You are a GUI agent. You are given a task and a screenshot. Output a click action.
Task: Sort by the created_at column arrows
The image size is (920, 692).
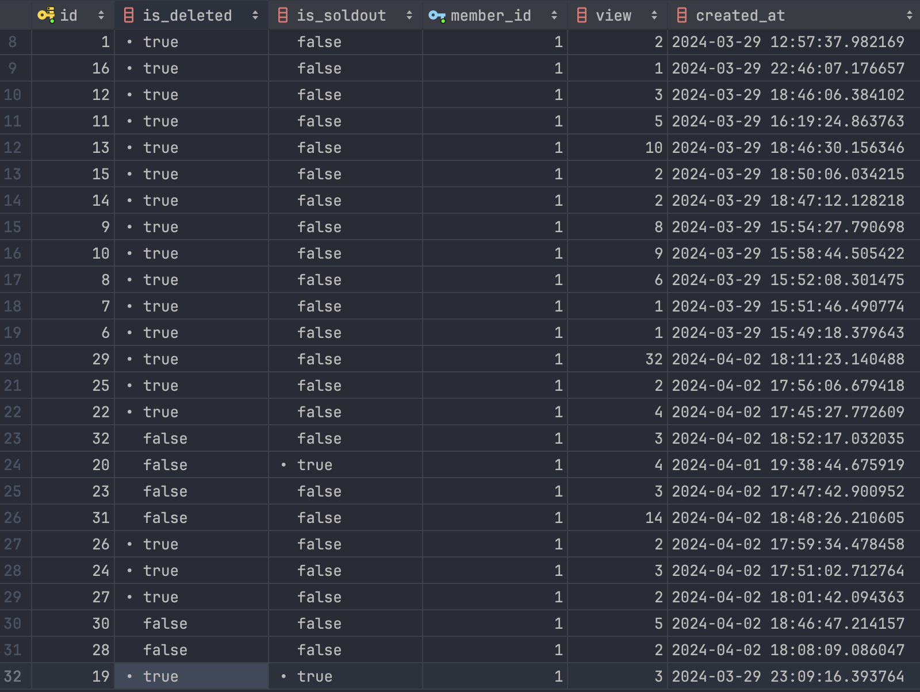[x=910, y=16]
